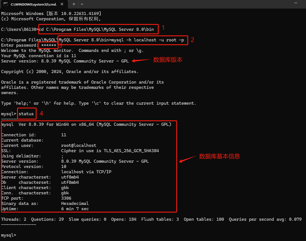Click the red 数据库版本 annotation label
This screenshot has width=306, height=241.
tap(168, 60)
